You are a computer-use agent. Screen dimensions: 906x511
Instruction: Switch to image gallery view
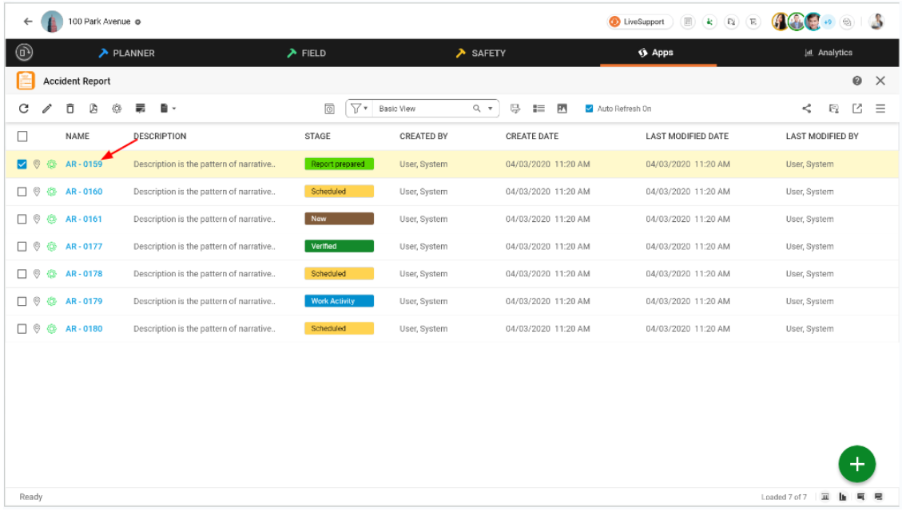(x=562, y=109)
